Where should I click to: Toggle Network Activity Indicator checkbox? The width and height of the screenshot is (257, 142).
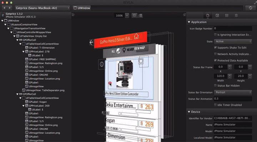tap(215, 54)
